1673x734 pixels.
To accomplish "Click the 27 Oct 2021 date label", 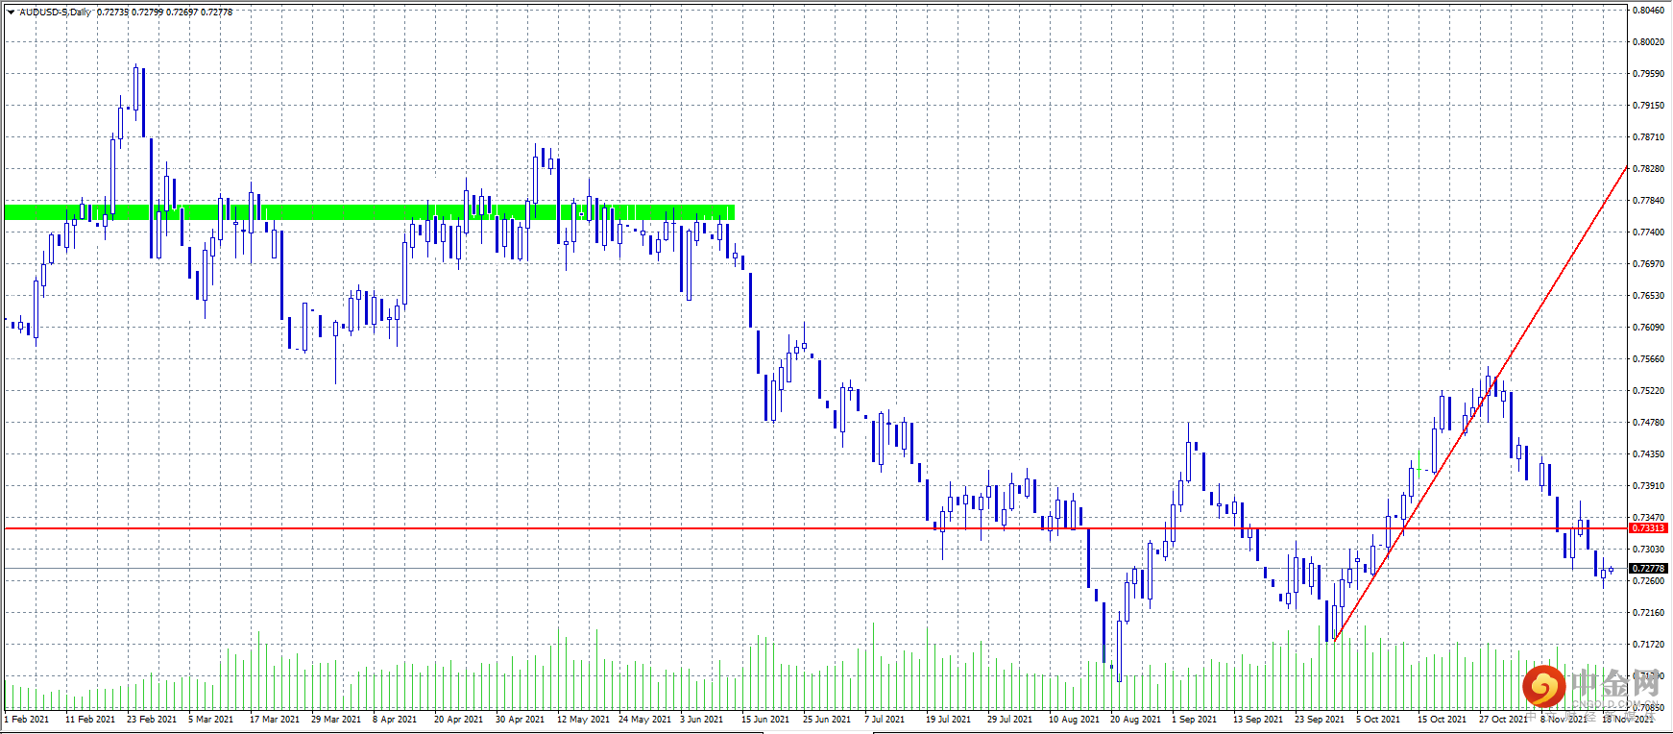I will point(1504,719).
